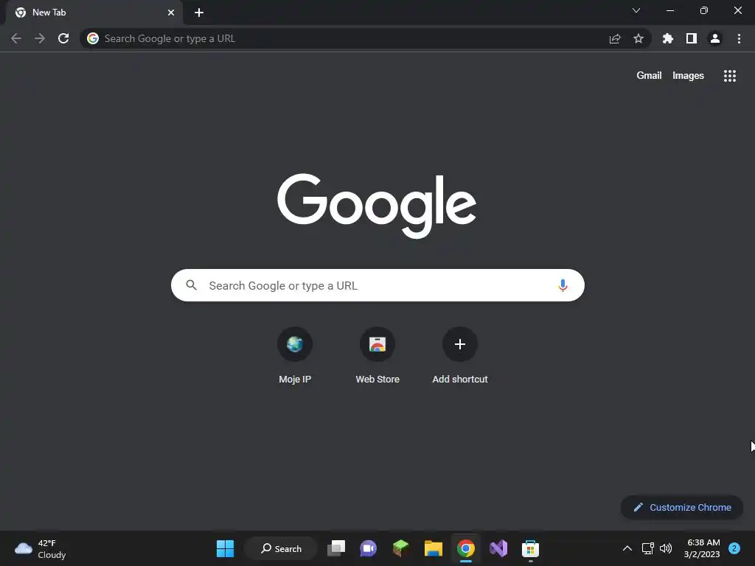
Task: Open the notification badge showing 2
Action: point(734,548)
